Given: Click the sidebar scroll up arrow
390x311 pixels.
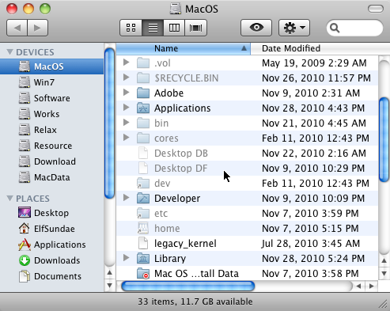Looking at the screenshot, I should tap(109, 272).
